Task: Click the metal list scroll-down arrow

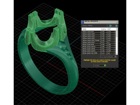Action: point(117,54)
